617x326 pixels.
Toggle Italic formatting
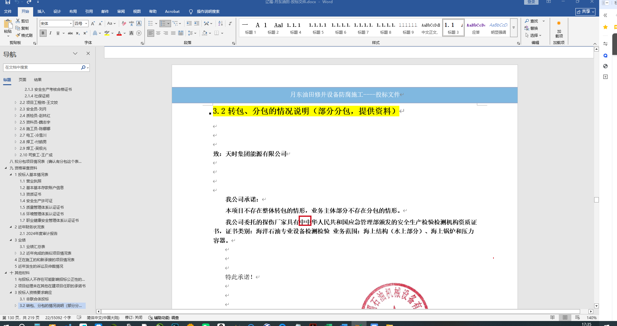point(50,33)
